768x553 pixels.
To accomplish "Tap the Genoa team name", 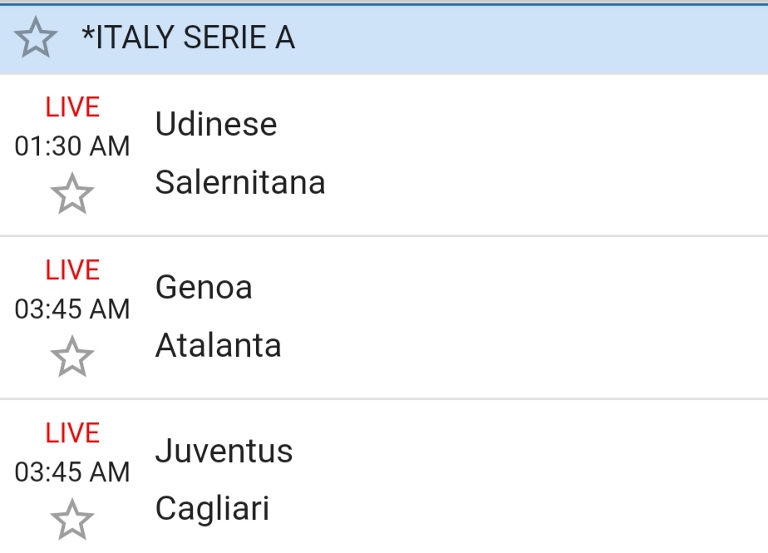I will point(204,288).
